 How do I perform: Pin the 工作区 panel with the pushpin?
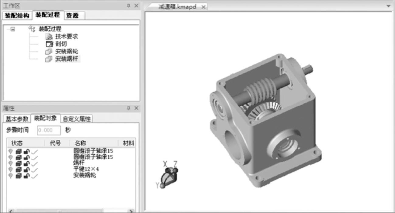click(129, 5)
